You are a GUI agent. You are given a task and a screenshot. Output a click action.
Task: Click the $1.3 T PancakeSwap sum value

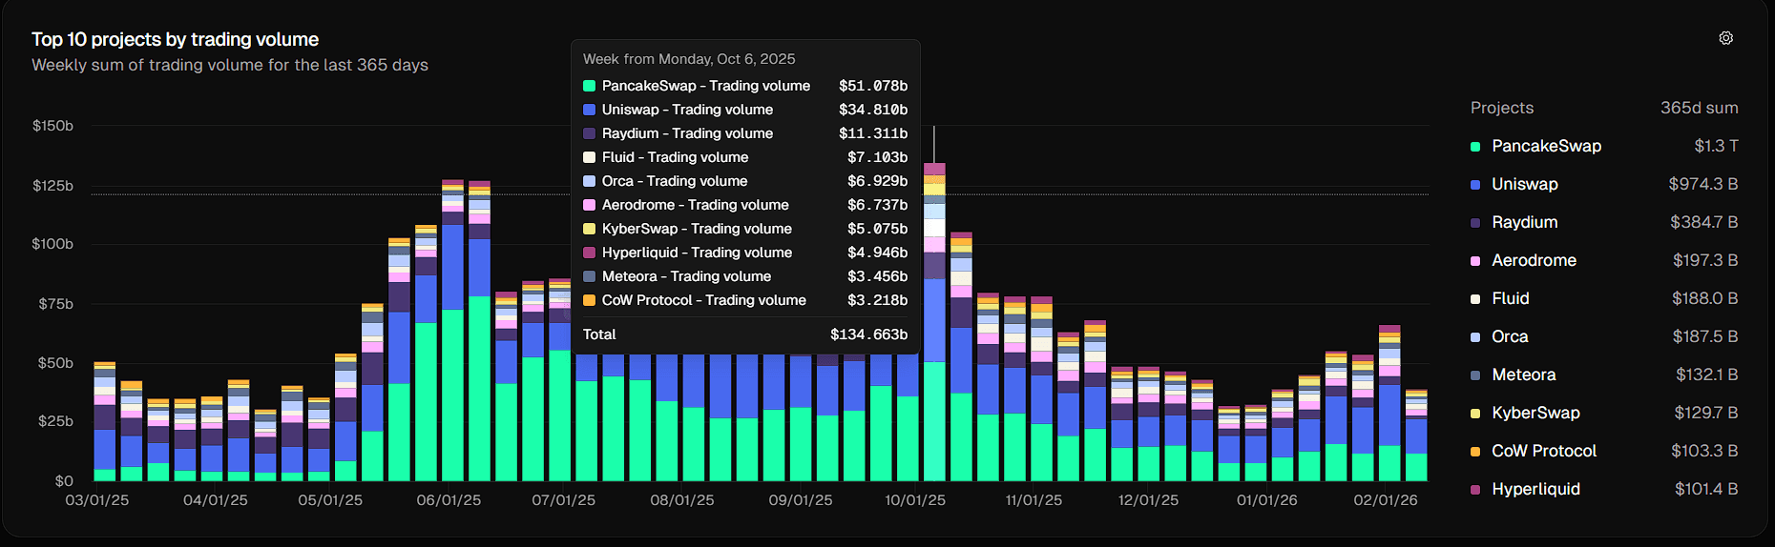1716,146
